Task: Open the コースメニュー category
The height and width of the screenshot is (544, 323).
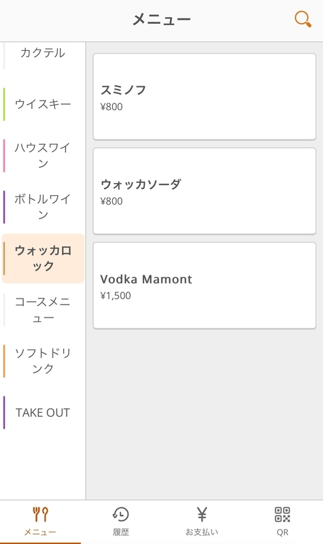Action: [x=43, y=310]
